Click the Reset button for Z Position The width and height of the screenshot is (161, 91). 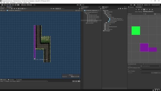(156, 73)
